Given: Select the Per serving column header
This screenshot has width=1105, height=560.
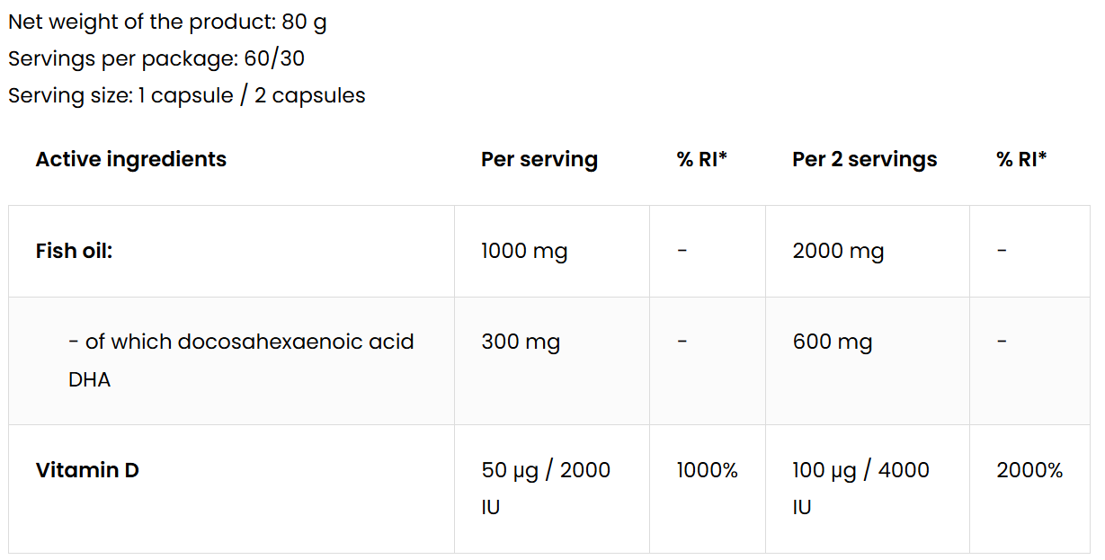Looking at the screenshot, I should (539, 159).
